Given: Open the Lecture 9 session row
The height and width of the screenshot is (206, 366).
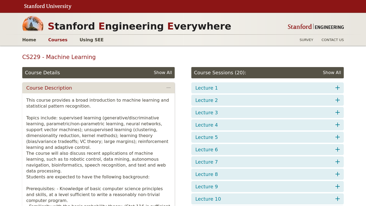Looking at the screenshot, I should (267, 186).
